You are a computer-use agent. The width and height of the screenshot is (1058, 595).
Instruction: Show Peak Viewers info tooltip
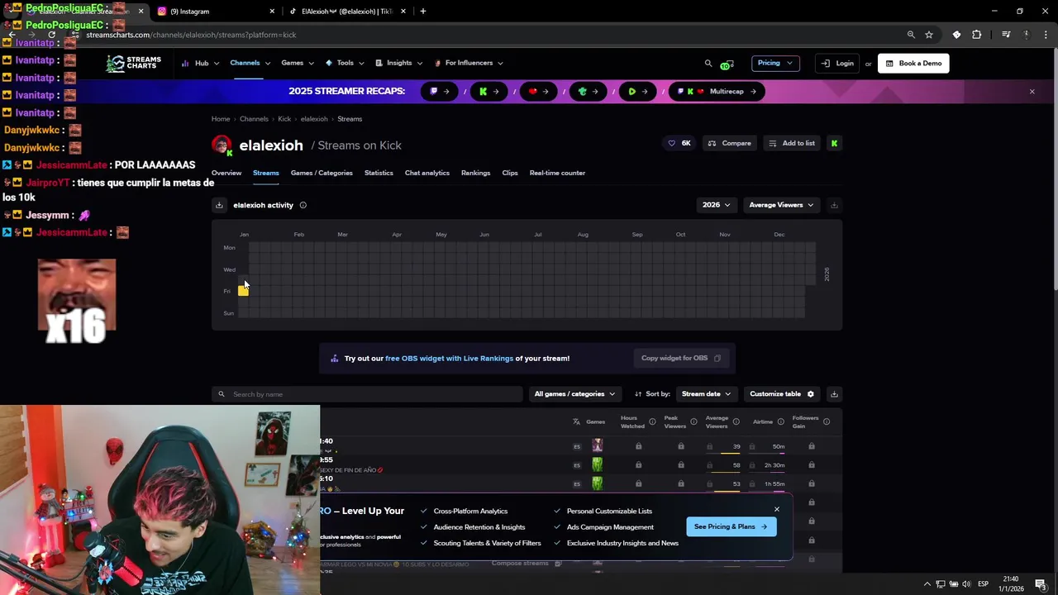tap(693, 421)
